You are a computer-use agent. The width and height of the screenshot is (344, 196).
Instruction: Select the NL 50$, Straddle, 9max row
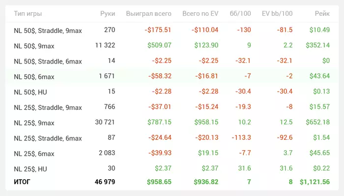coord(172,30)
